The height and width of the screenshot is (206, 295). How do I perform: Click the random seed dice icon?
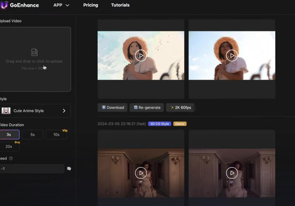point(69,168)
